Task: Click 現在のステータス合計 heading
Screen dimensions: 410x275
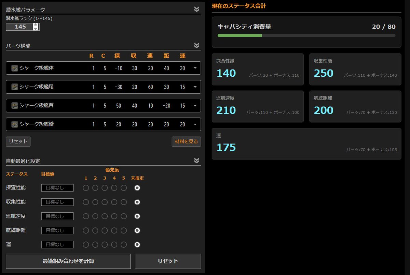Action: pyautogui.click(x=239, y=6)
